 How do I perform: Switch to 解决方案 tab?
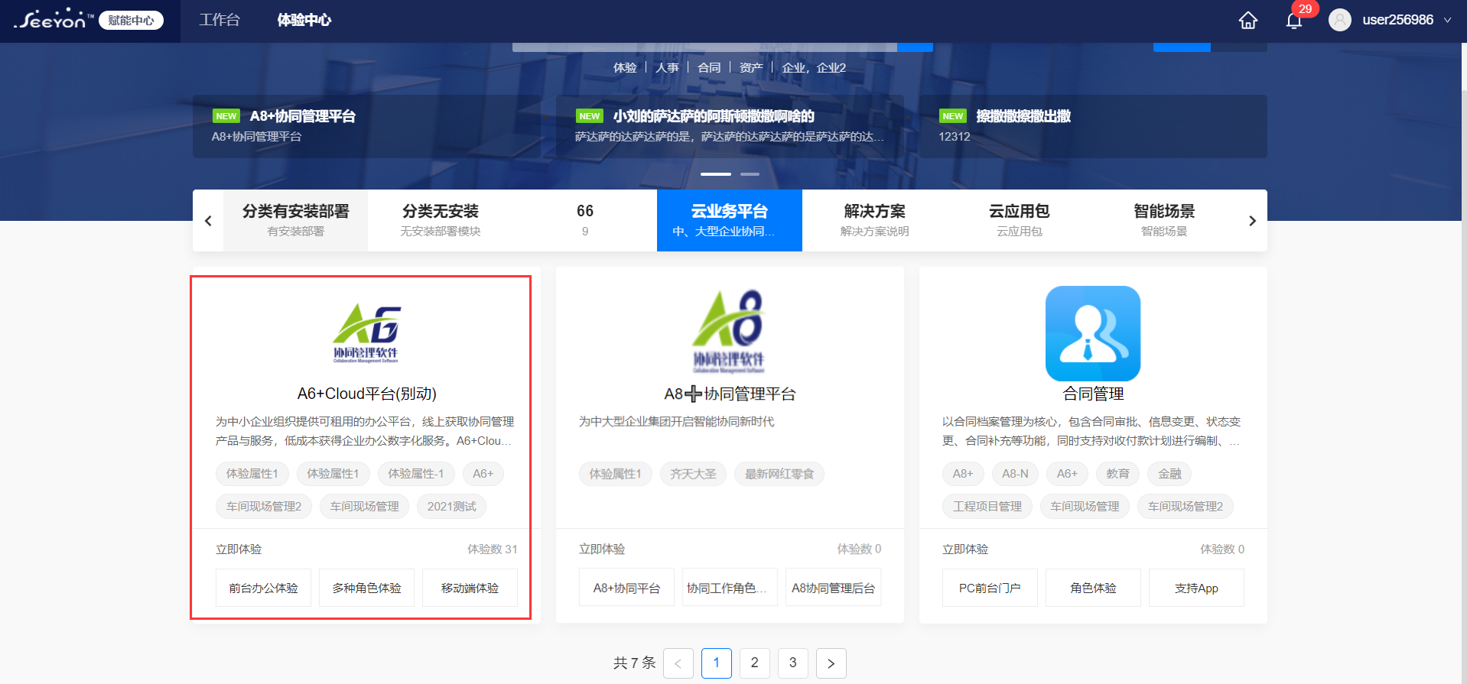[x=874, y=220]
